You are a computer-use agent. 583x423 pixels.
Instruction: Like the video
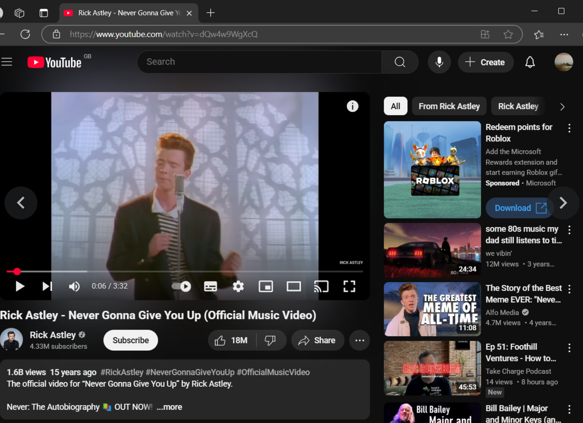tap(219, 340)
